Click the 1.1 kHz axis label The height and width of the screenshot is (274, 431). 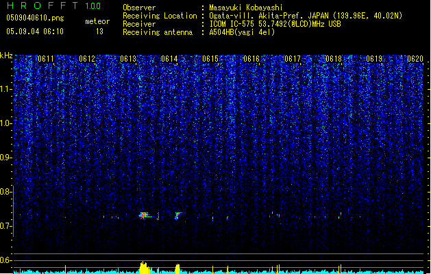click(x=6, y=89)
